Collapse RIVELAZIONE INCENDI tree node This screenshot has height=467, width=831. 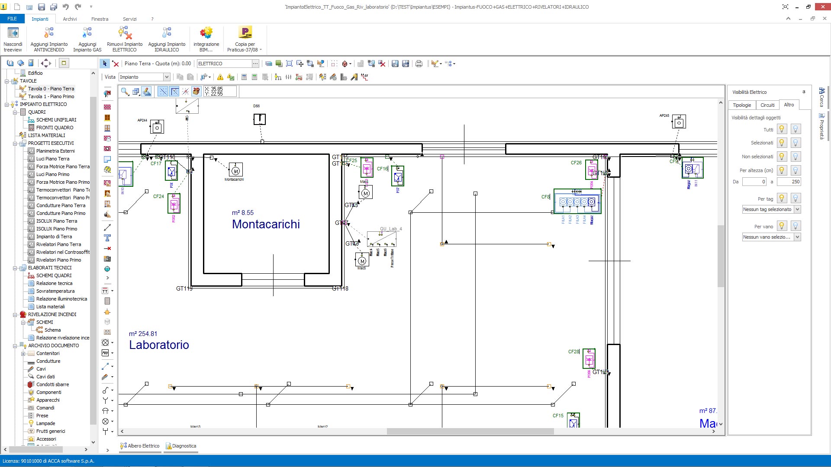pos(15,314)
